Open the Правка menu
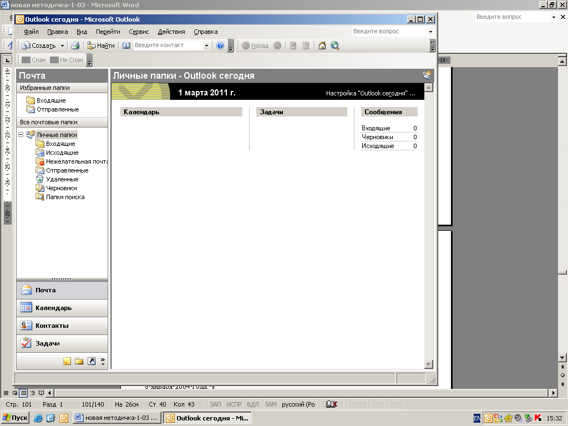Image resolution: width=568 pixels, height=426 pixels. coord(58,32)
